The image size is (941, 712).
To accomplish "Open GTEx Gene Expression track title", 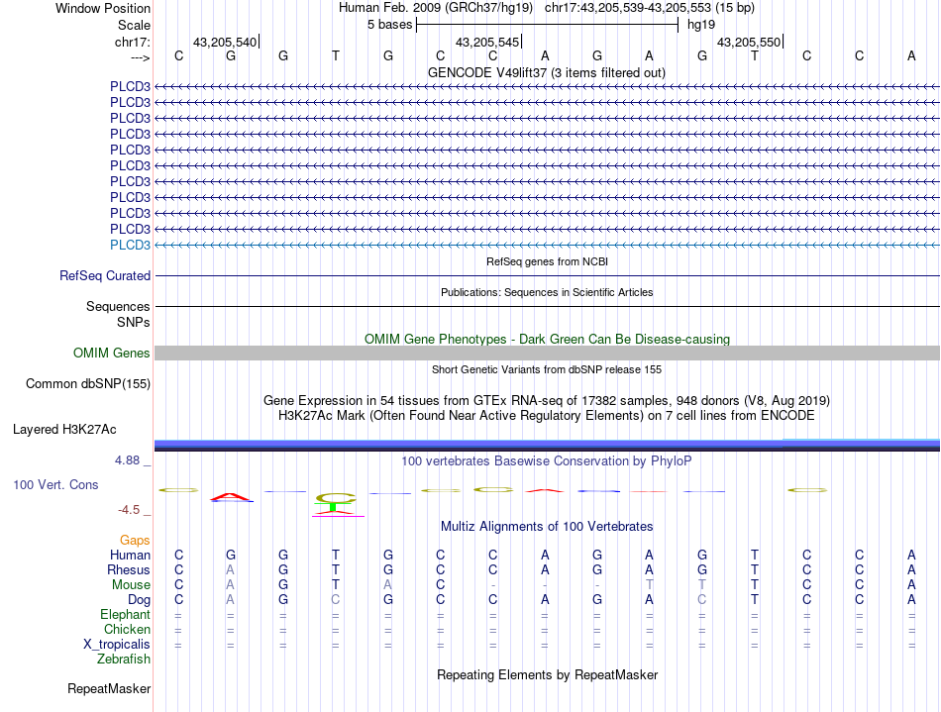I will click(x=547, y=401).
